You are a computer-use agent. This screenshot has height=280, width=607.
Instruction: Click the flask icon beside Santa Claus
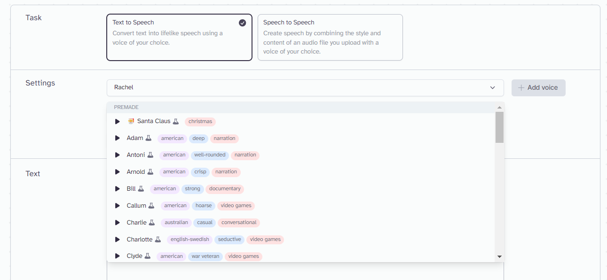(x=176, y=121)
